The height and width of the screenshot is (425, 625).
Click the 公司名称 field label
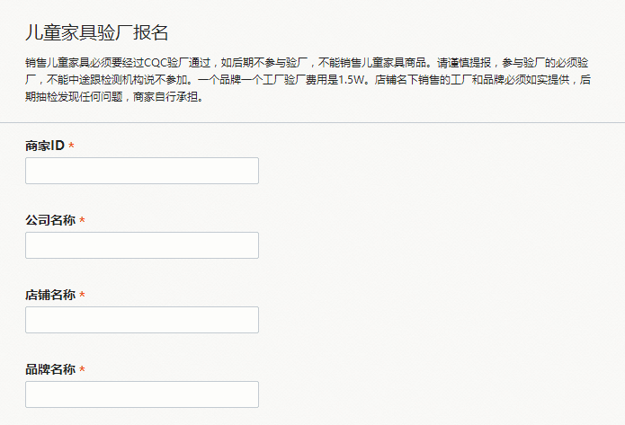pyautogui.click(x=50, y=220)
